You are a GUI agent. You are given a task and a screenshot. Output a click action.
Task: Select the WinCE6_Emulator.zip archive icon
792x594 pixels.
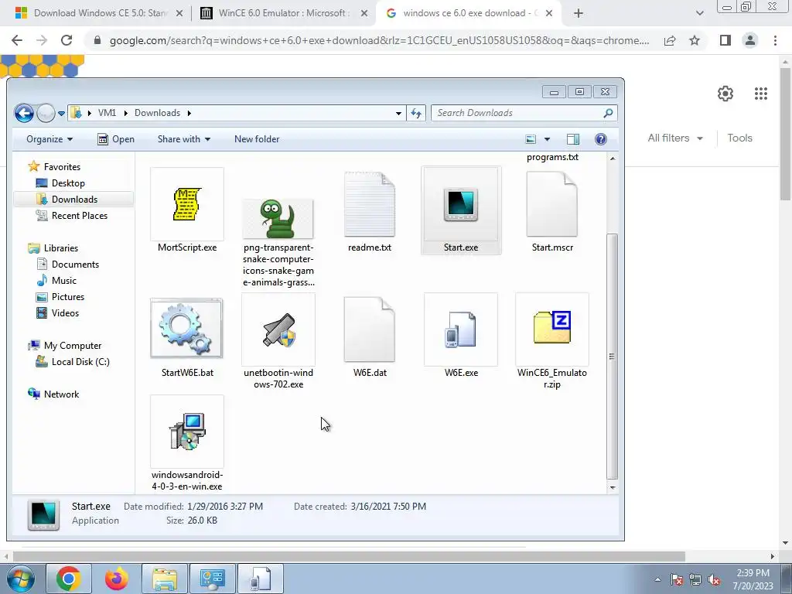[x=552, y=329]
